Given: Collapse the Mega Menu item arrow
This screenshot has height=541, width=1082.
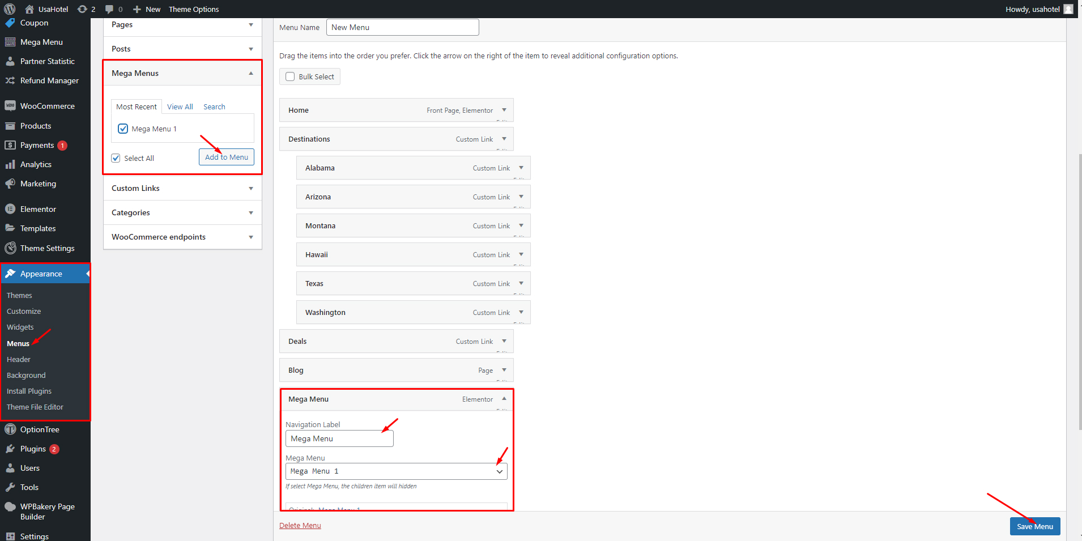Looking at the screenshot, I should point(504,399).
